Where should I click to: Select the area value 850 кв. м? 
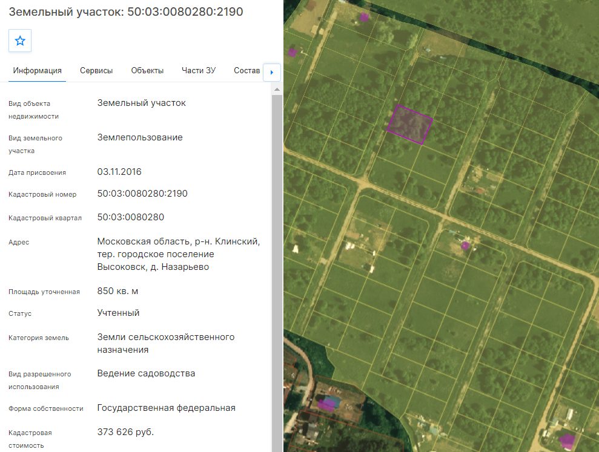pyautogui.click(x=117, y=291)
